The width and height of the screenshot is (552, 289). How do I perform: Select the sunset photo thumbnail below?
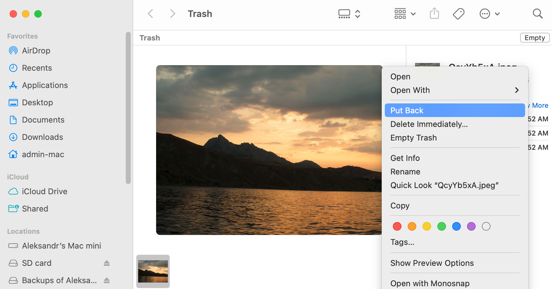153,271
